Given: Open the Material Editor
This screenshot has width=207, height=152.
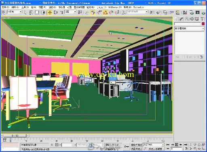Looking at the screenshot, I should pos(185,13).
